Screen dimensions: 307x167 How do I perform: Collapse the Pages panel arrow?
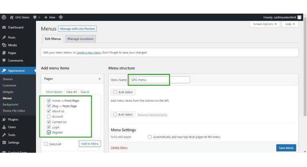tap(100, 79)
